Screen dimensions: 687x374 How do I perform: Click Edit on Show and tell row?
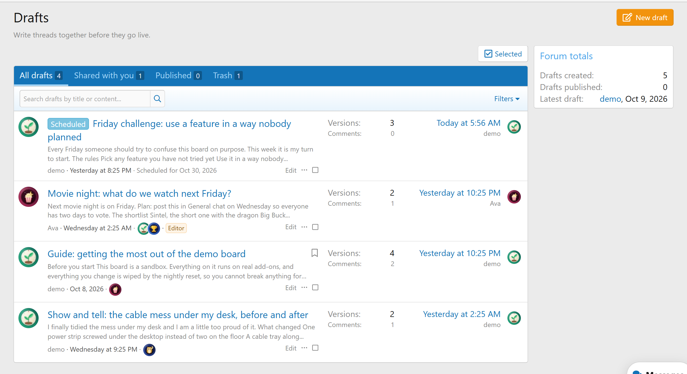pyautogui.click(x=291, y=348)
